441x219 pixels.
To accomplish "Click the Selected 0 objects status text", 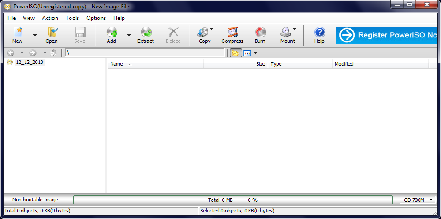I will 237,211.
